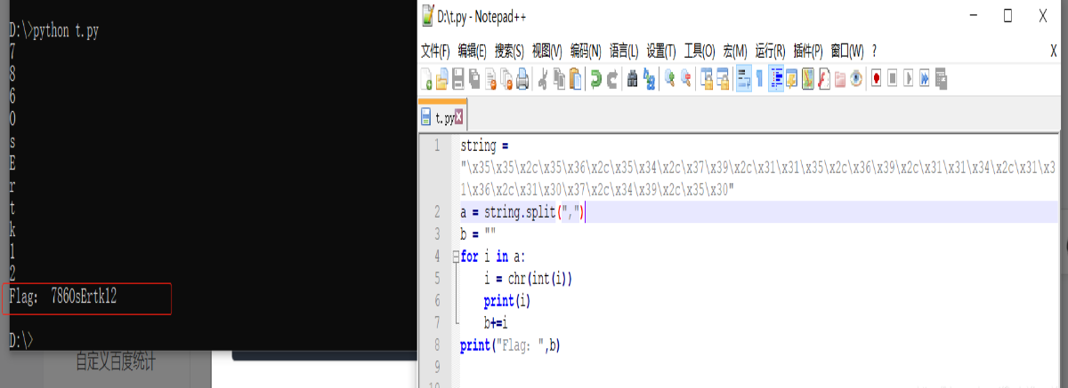This screenshot has height=388, width=1068.
Task: Open the Replace toolbar icon
Action: pos(648,79)
